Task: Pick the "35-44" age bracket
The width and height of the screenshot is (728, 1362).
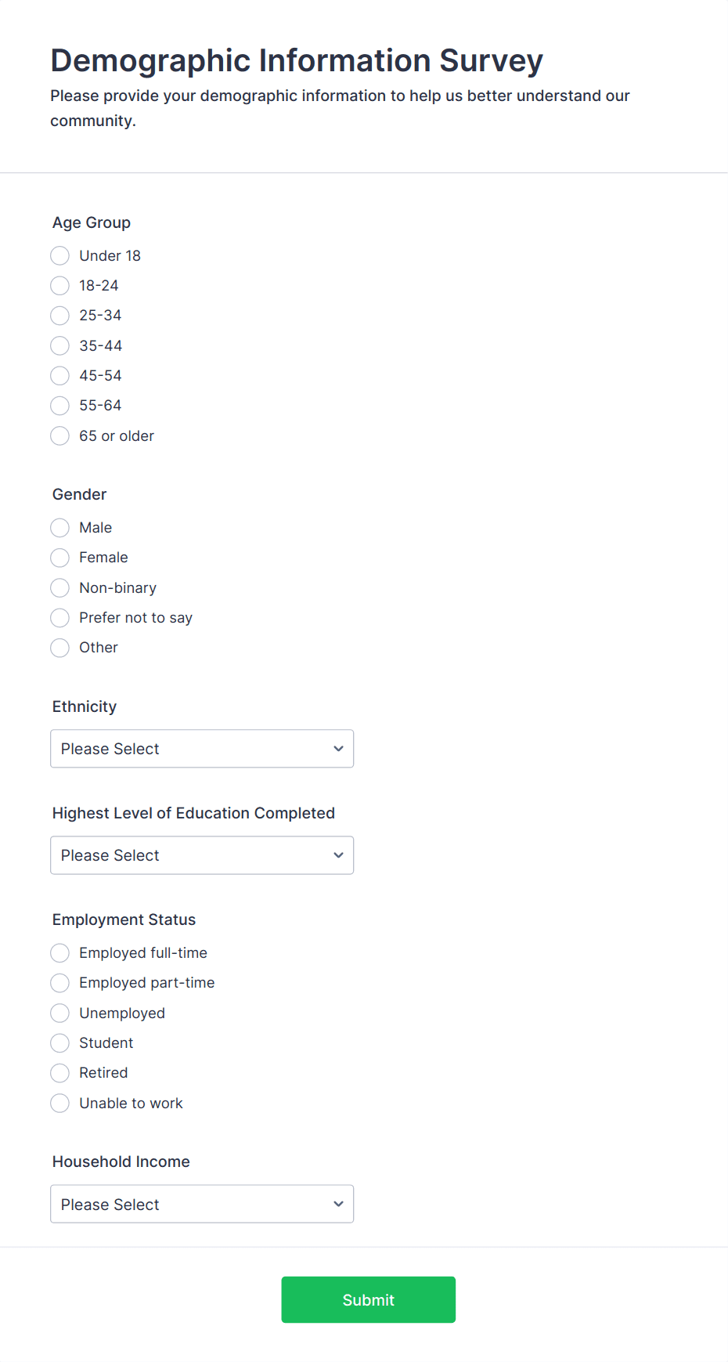Action: pyautogui.click(x=59, y=345)
